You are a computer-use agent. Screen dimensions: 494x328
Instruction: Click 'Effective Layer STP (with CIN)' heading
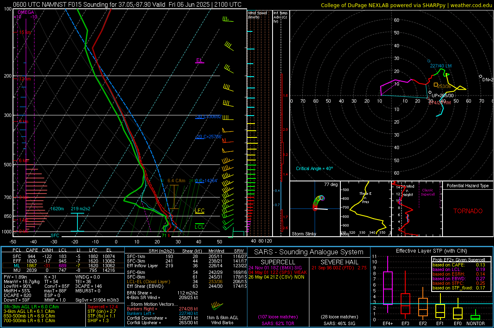point(431,251)
